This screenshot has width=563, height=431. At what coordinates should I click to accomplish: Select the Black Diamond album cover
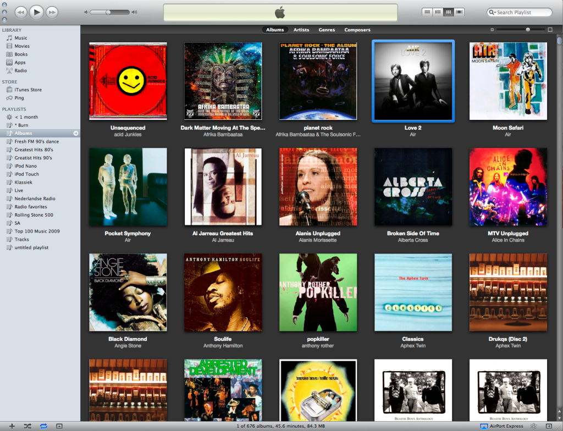pos(128,292)
